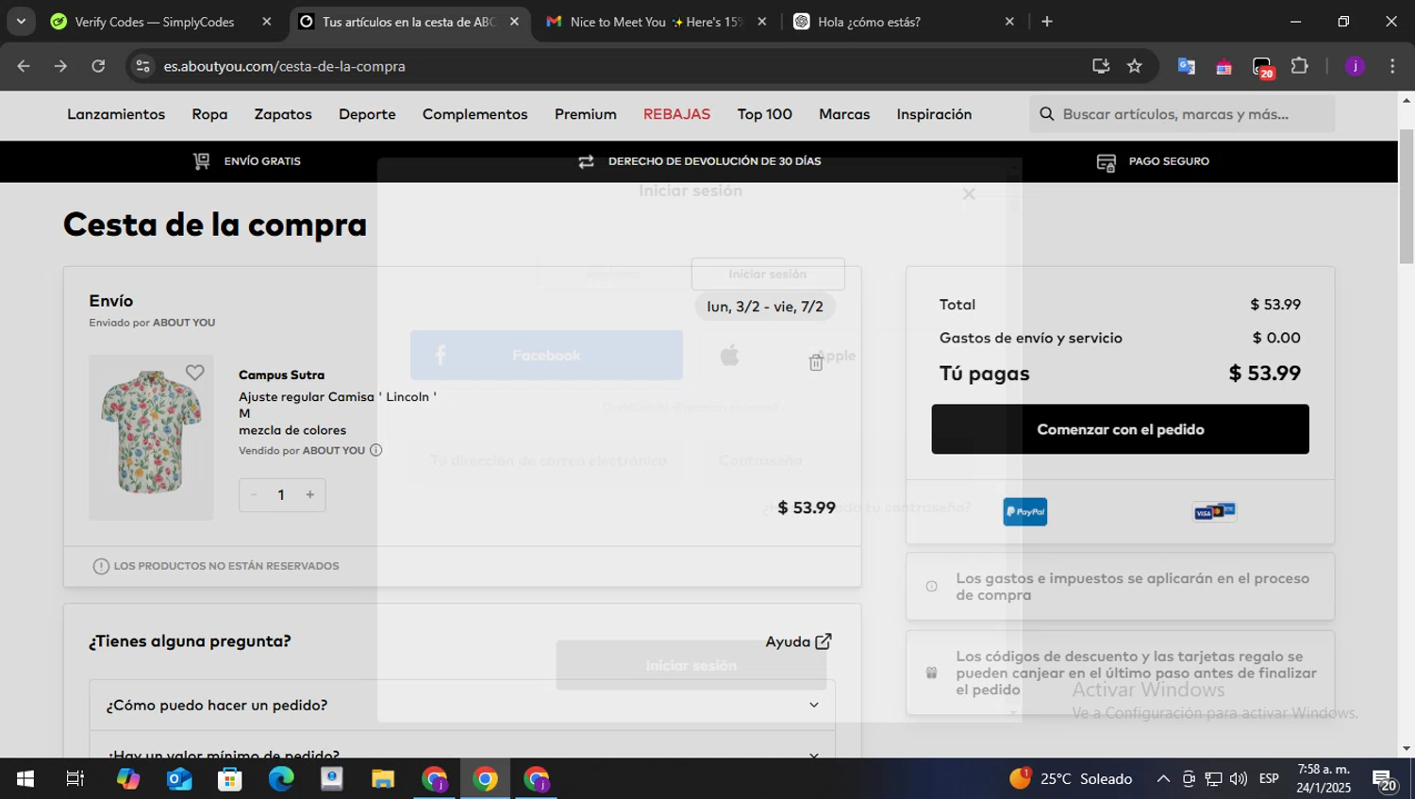Click Comenzar con el pedido button

[1120, 429]
